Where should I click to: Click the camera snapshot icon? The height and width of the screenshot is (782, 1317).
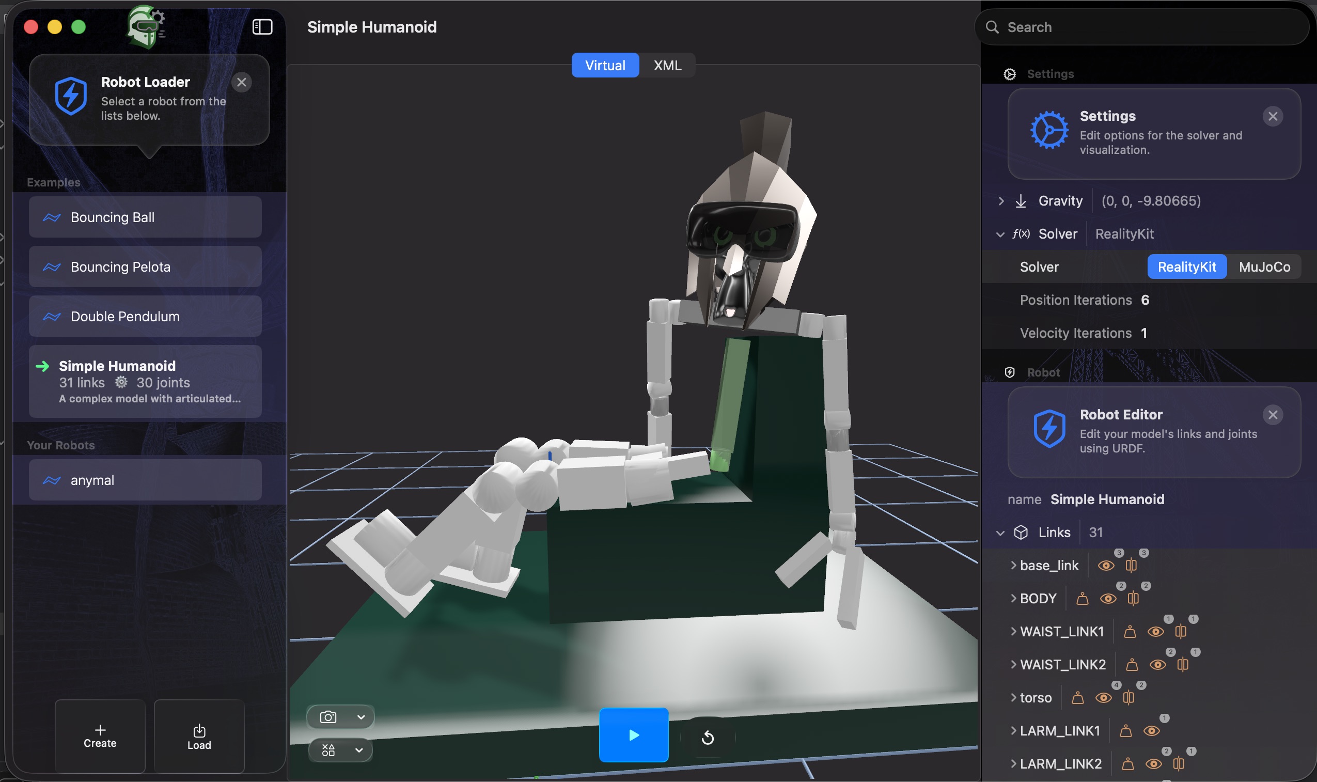[x=327, y=717]
